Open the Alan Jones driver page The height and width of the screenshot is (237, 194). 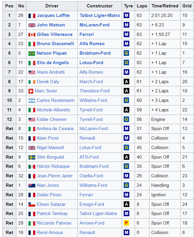(48, 185)
